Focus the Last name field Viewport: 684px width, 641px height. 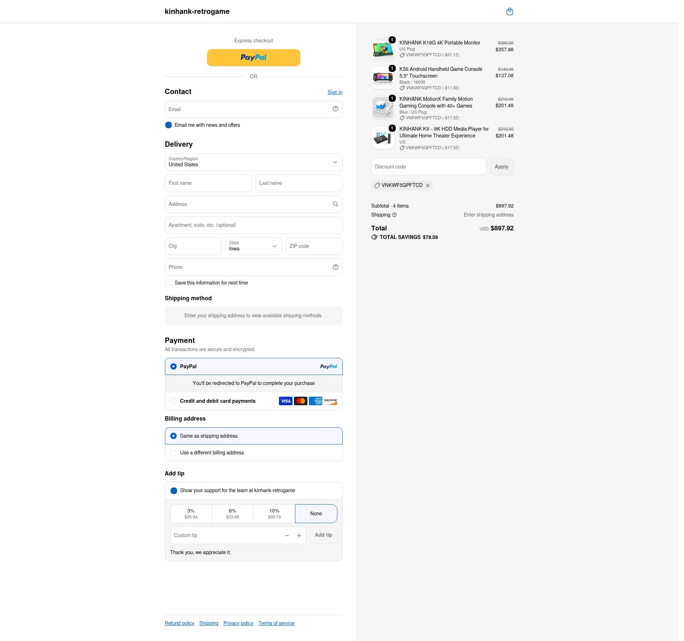[299, 183]
